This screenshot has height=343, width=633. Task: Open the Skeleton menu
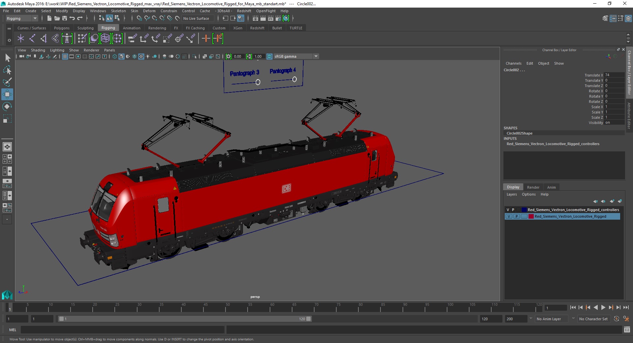pos(118,11)
